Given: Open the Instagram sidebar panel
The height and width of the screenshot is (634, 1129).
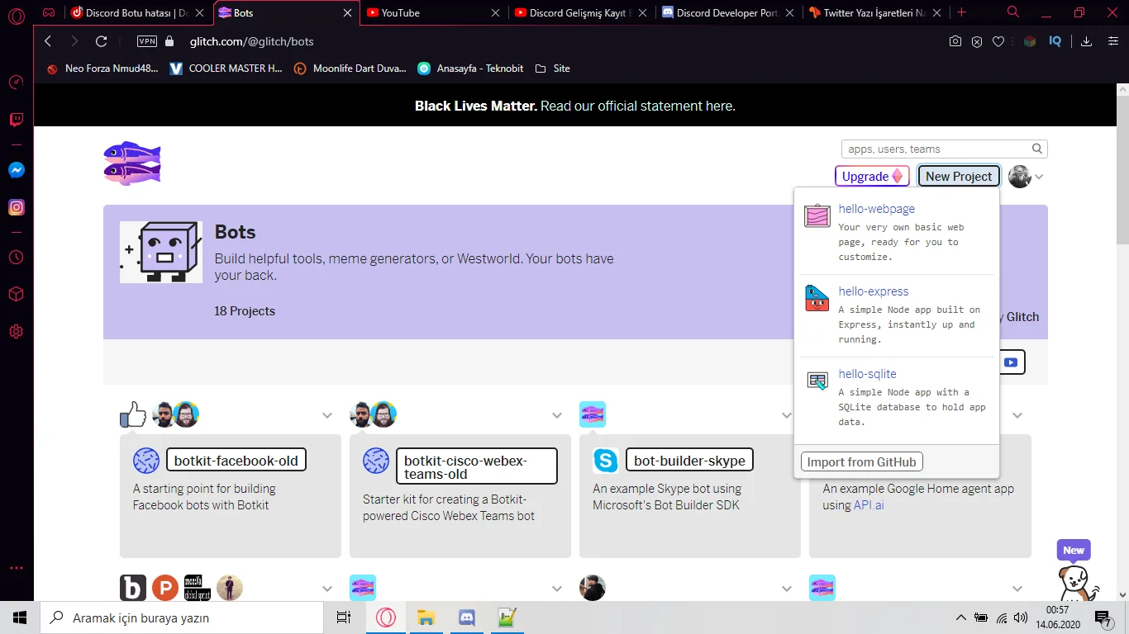Looking at the screenshot, I should coord(17,208).
